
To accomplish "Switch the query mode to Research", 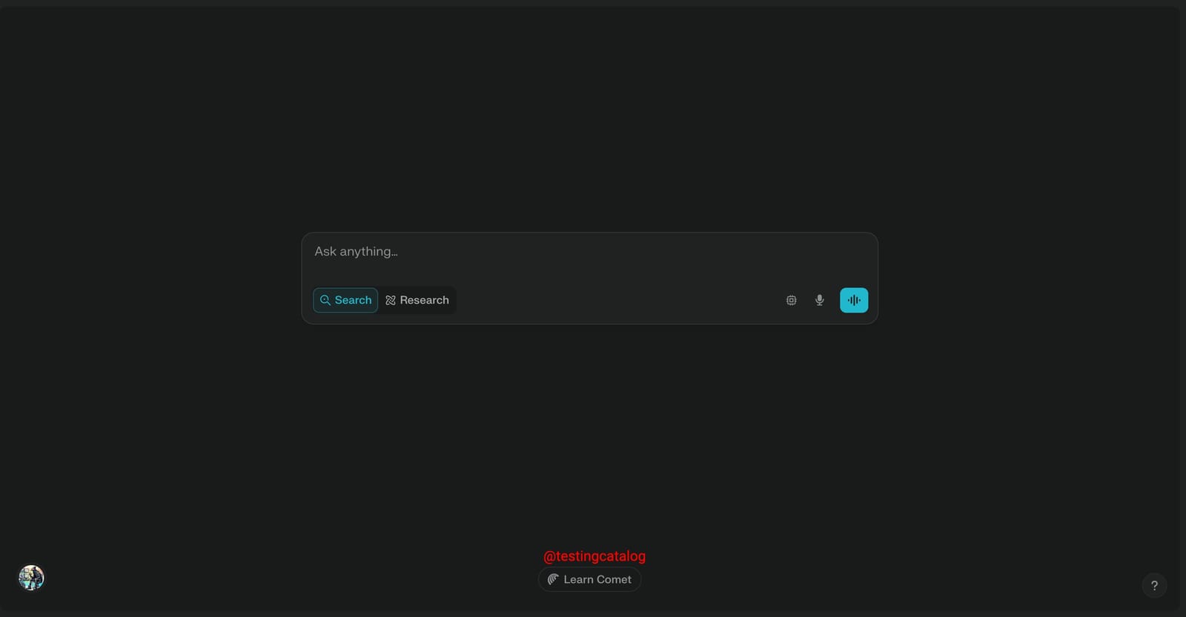I will (x=417, y=300).
